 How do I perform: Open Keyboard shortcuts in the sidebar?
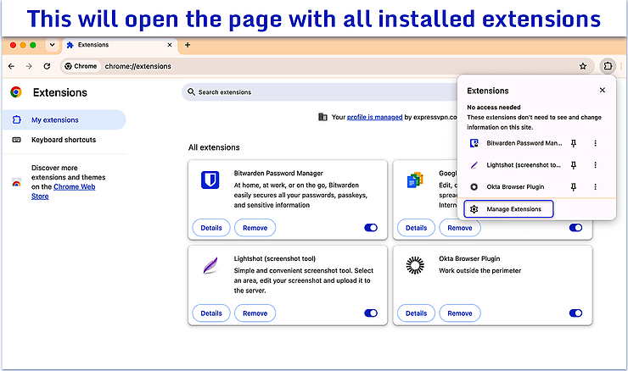(64, 140)
